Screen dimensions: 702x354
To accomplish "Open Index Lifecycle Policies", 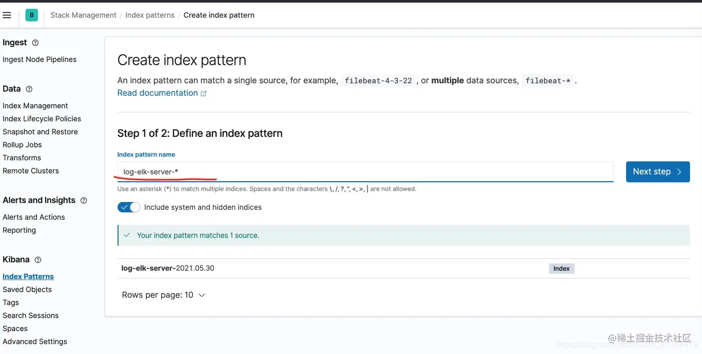I will [42, 119].
